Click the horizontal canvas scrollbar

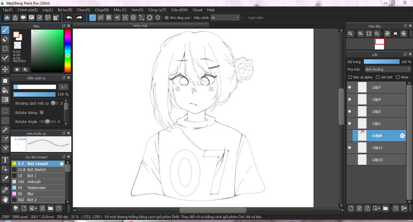point(213,210)
